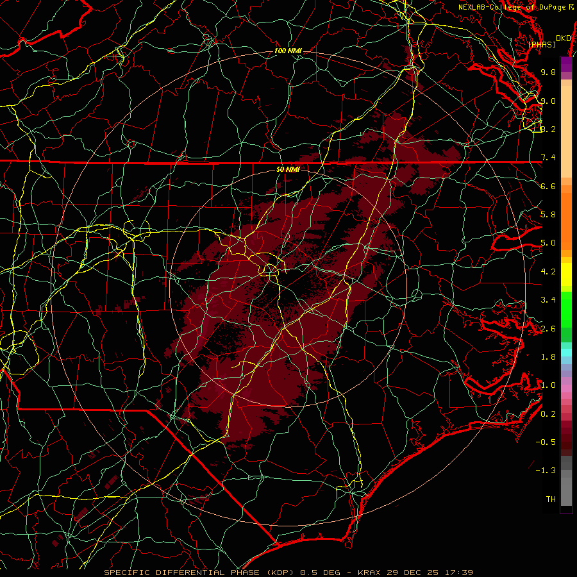Click the 1.8 scale value

[548, 357]
